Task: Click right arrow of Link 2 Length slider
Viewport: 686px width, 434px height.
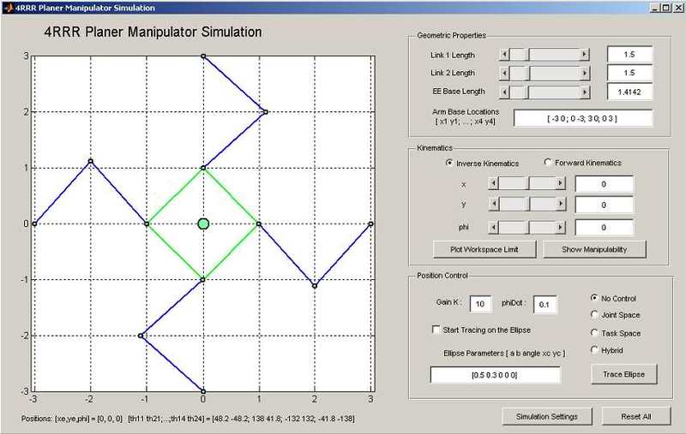Action: (585, 72)
